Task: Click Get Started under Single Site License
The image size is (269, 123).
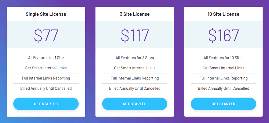Action: pos(46,104)
